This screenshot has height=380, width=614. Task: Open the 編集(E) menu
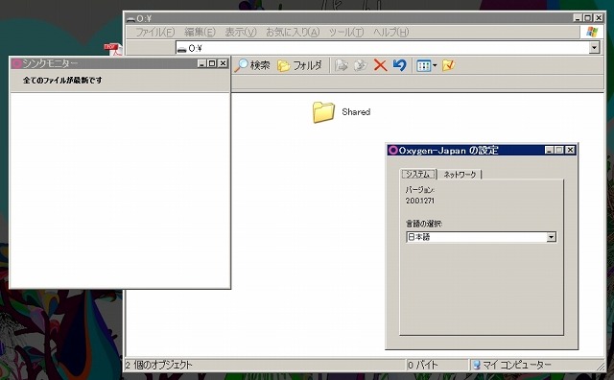point(200,32)
